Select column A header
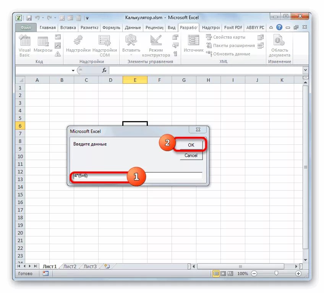 37,80
